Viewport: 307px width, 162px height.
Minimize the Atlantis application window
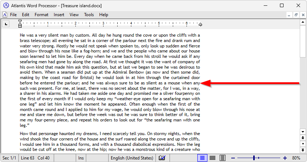tap(266, 5)
